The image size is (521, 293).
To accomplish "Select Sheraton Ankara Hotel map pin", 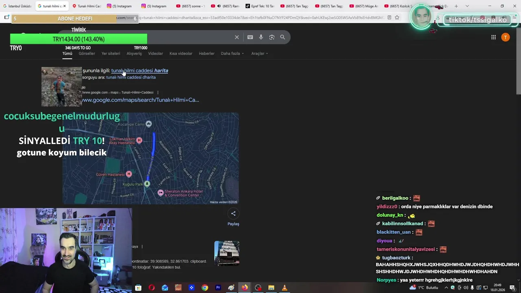I will tap(160, 192).
